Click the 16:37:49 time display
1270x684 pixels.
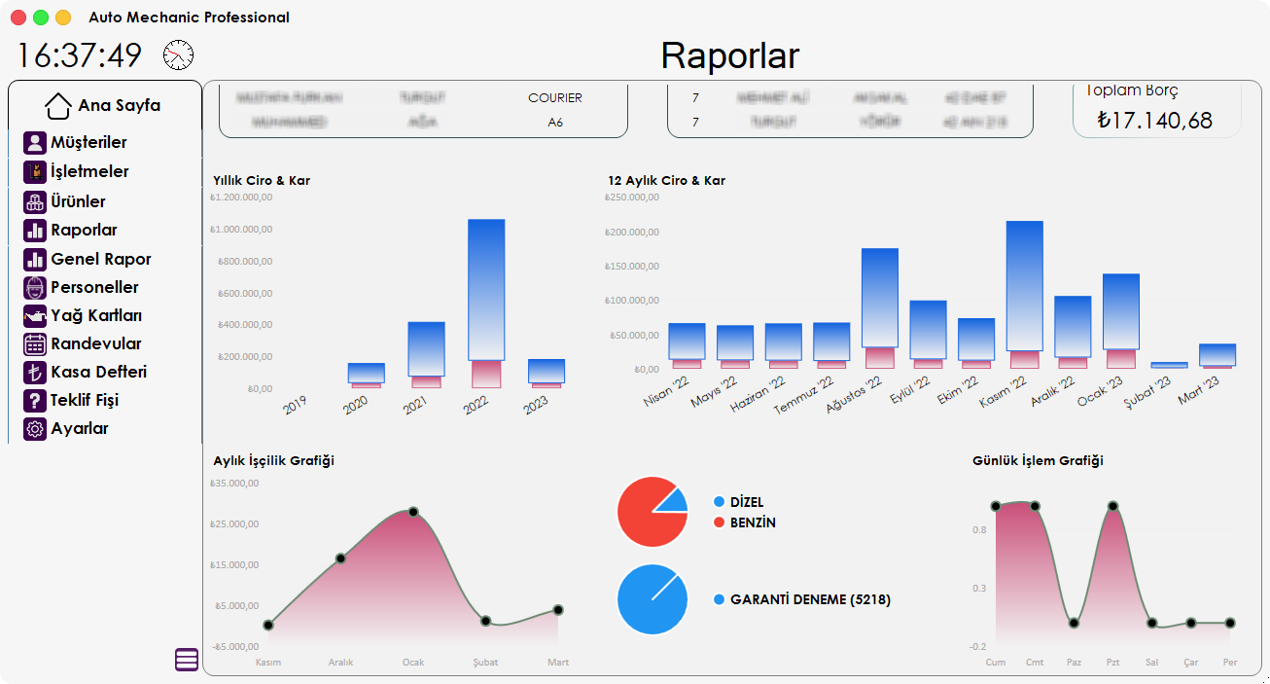click(x=80, y=55)
